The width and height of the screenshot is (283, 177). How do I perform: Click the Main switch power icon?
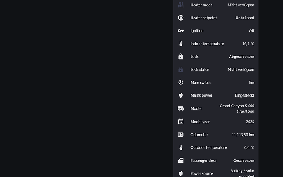[180, 83]
